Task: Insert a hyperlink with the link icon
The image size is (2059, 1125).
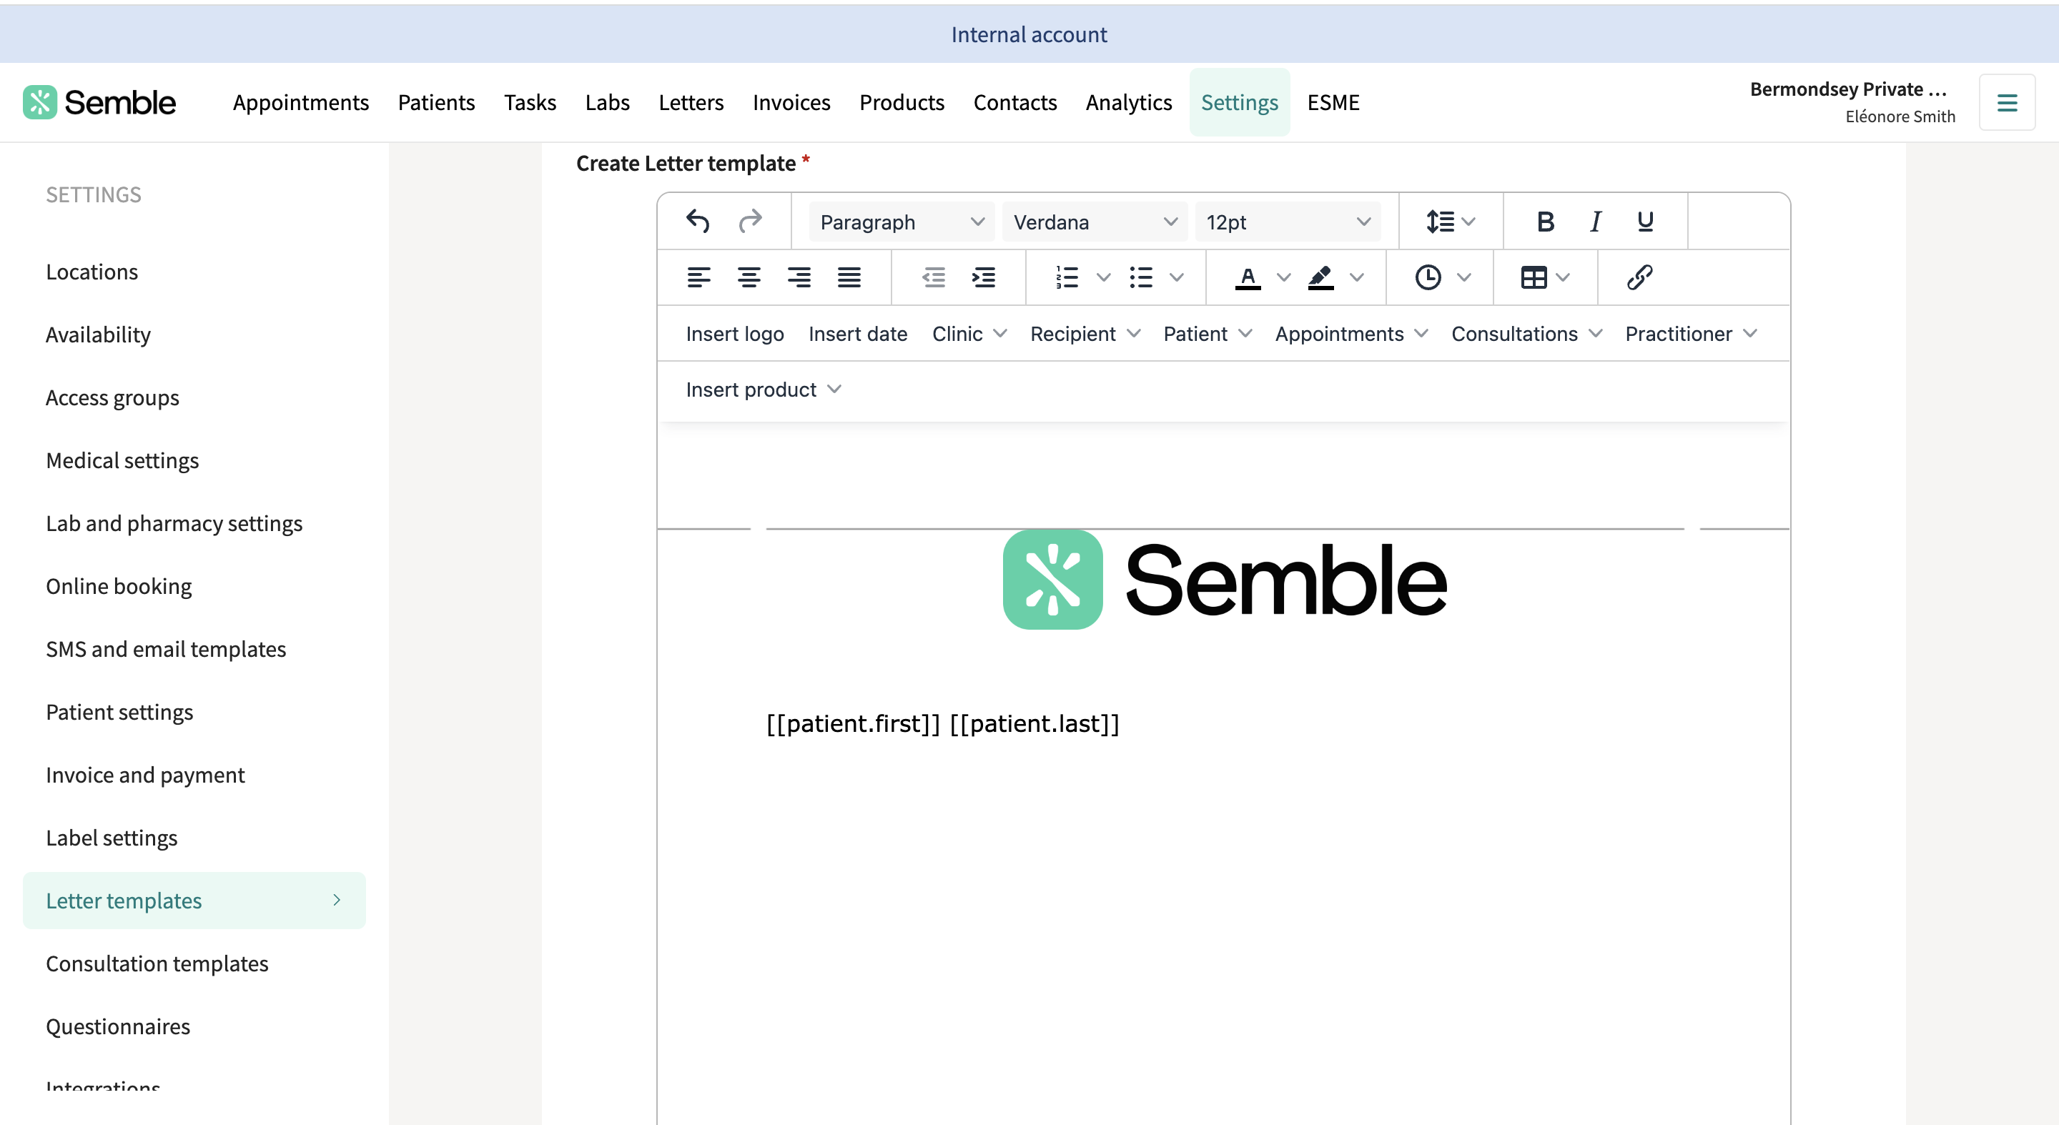Action: (x=1639, y=277)
